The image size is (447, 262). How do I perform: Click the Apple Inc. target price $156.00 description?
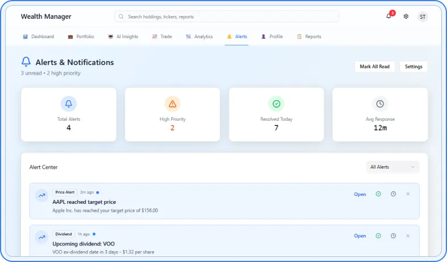coord(105,210)
